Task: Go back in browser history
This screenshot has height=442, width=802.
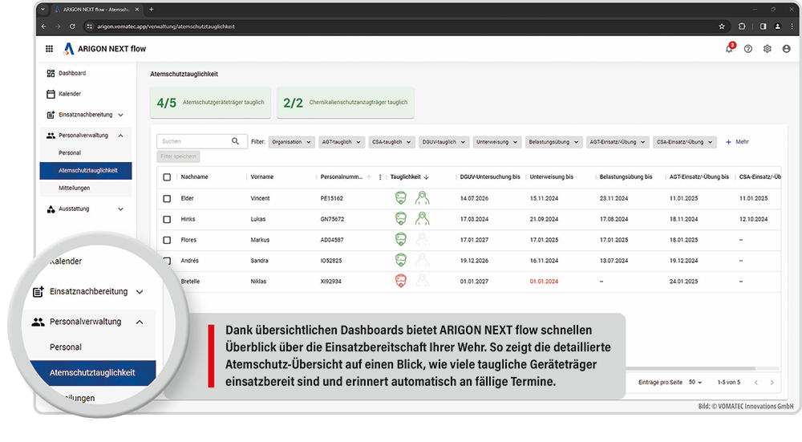Action: coord(44,26)
